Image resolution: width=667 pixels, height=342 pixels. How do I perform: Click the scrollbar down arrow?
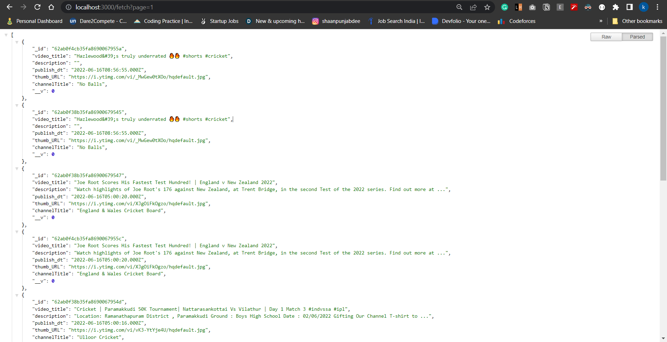click(663, 338)
